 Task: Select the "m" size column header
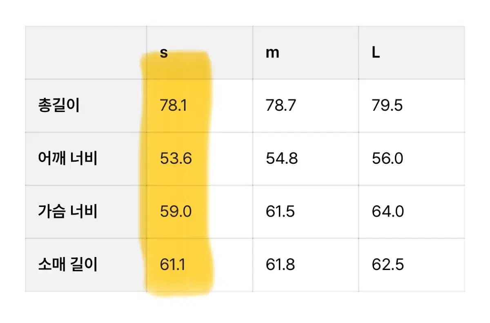click(272, 53)
